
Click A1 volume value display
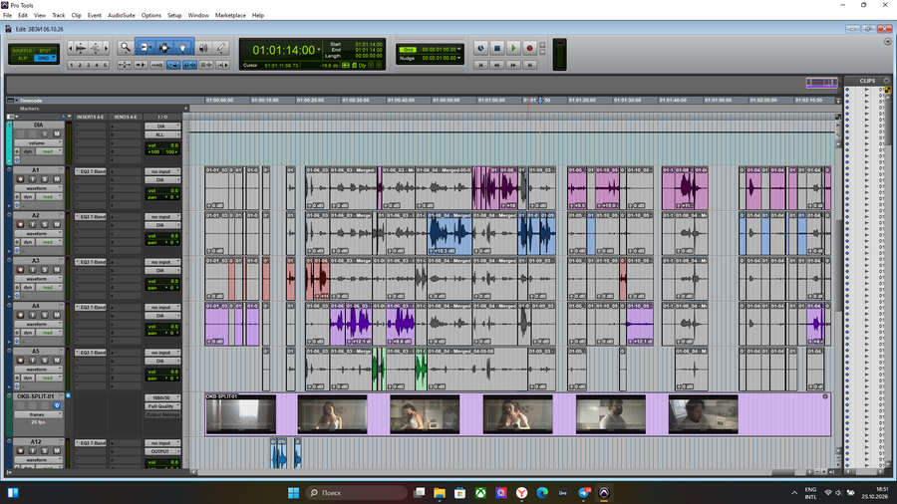pyautogui.click(x=162, y=191)
